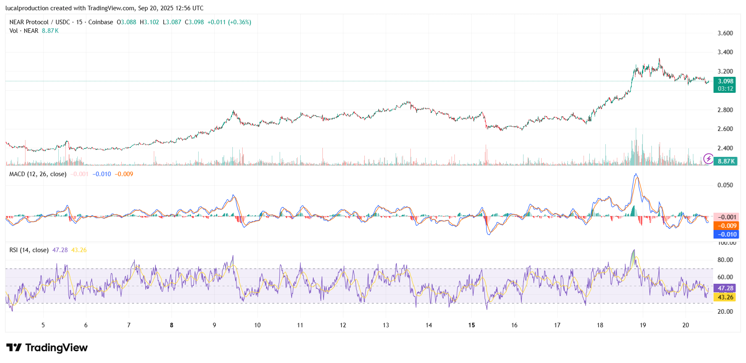Select the NEAR Protocol / USDC symbol title
Image resolution: width=746 pixels, height=363 pixels.
(x=40, y=22)
